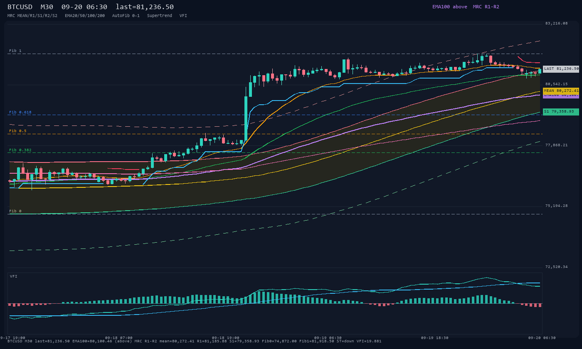Click the bottom status summary line
This screenshot has height=349, width=582.
click(194, 341)
